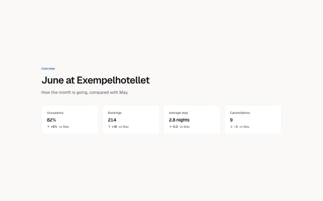Click the 9 cancellations value
The image size is (323, 201).
(231, 120)
